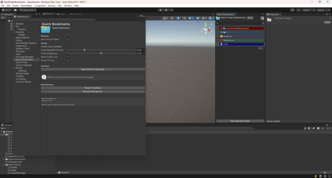Focus the Preferences search field
This screenshot has width=332, height=178.
tap(119, 20)
